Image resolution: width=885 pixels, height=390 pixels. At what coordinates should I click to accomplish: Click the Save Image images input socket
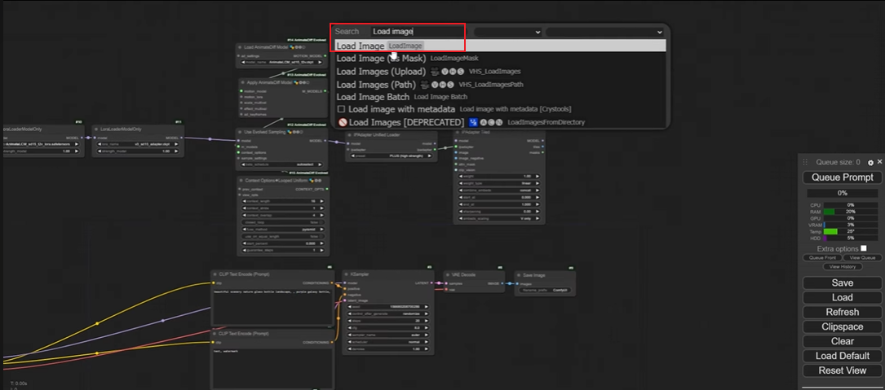(516, 283)
